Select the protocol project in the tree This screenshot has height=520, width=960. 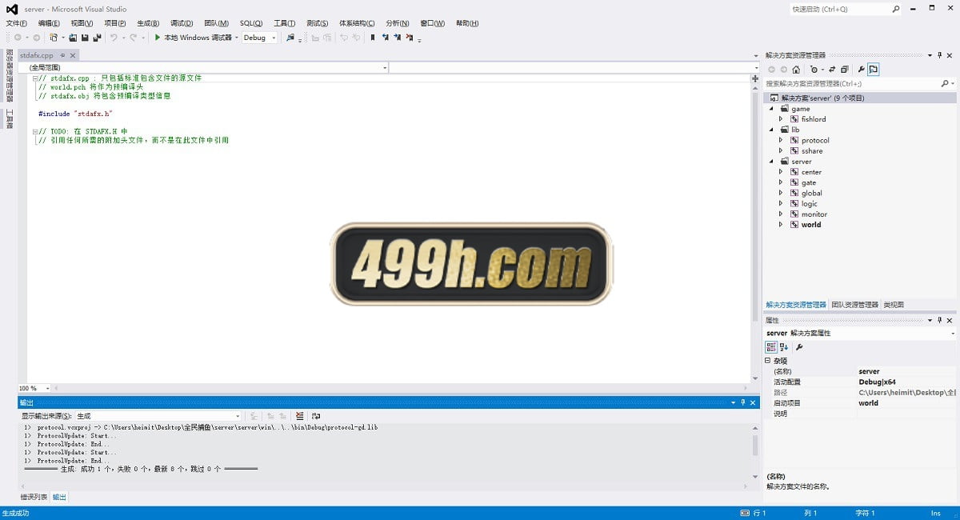coord(815,140)
